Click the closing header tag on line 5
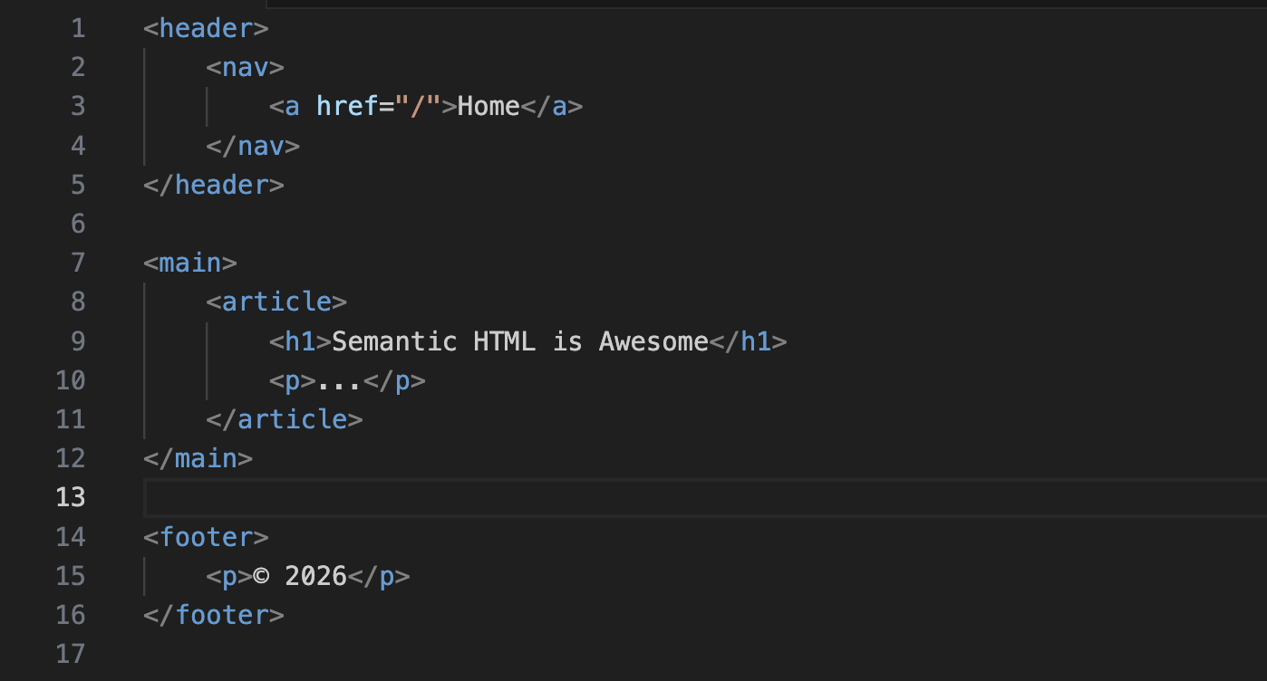The width and height of the screenshot is (1267, 681). [213, 185]
